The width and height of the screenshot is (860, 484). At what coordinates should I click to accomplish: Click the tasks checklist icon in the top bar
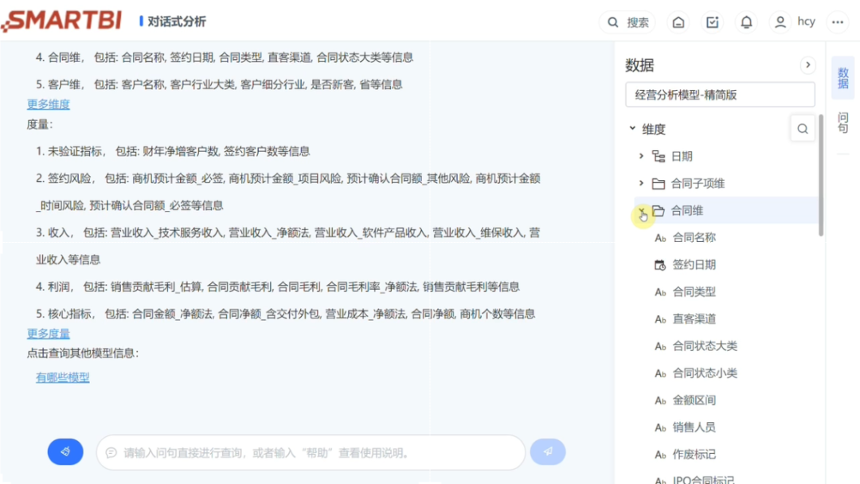point(713,21)
